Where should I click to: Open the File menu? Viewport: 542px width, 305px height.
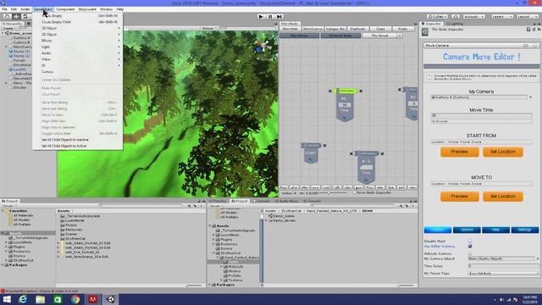4,9
